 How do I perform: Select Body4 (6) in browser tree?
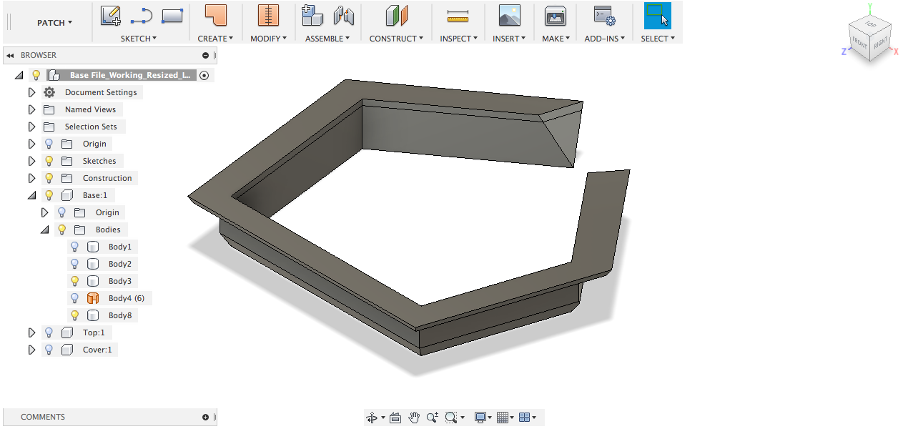126,298
